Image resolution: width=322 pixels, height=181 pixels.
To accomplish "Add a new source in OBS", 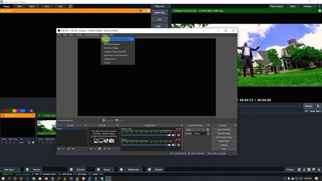I will (91, 149).
